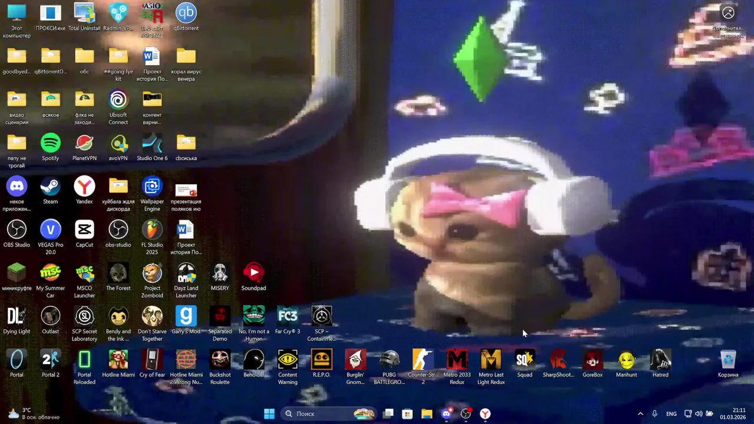754x424 pixels.
Task: Open Metro 2033 Redux shortcut
Action: (x=457, y=367)
